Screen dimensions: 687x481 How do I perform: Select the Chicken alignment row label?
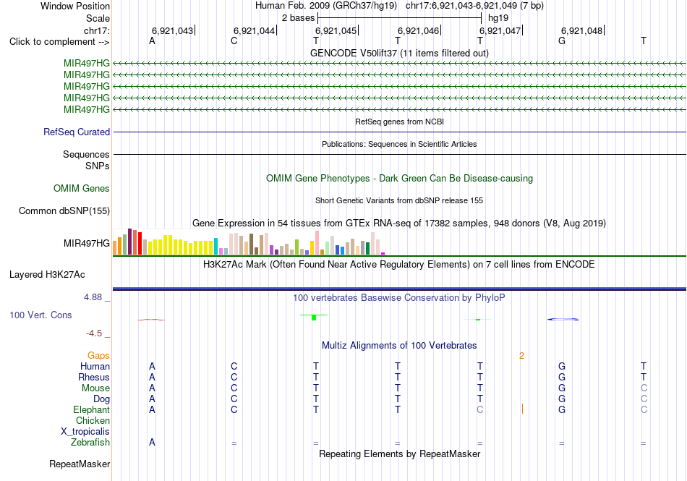(x=93, y=420)
